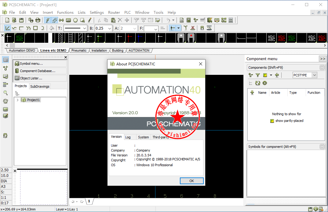The width and height of the screenshot is (328, 212).
Task: Open the Object Lister button
Action: [40, 78]
